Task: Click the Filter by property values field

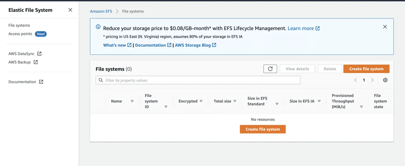Action: (200, 80)
